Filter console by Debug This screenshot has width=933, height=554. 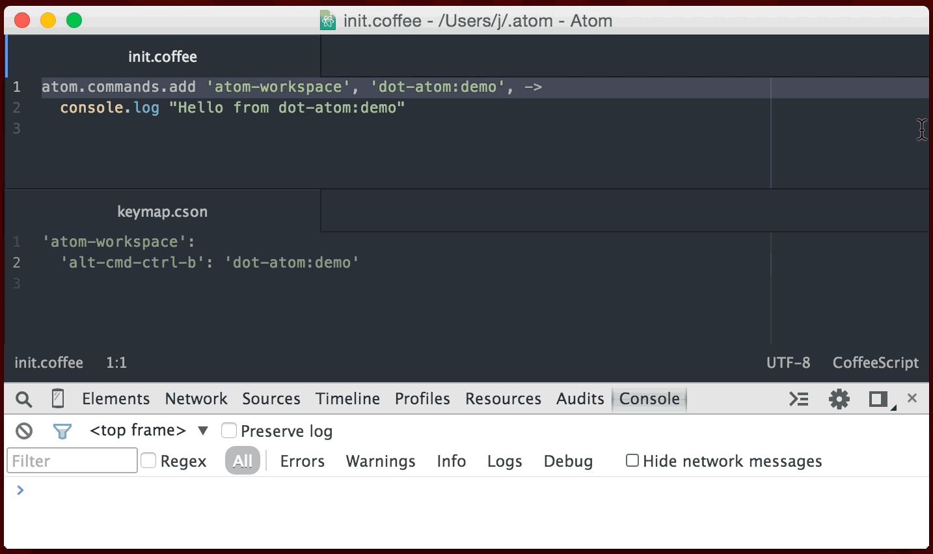pyautogui.click(x=568, y=461)
